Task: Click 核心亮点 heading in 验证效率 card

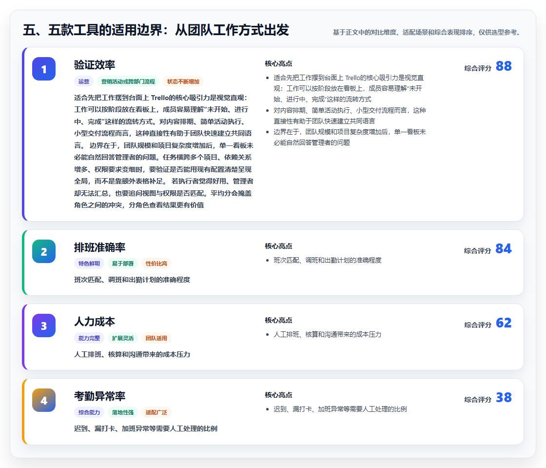Action: 278,63
